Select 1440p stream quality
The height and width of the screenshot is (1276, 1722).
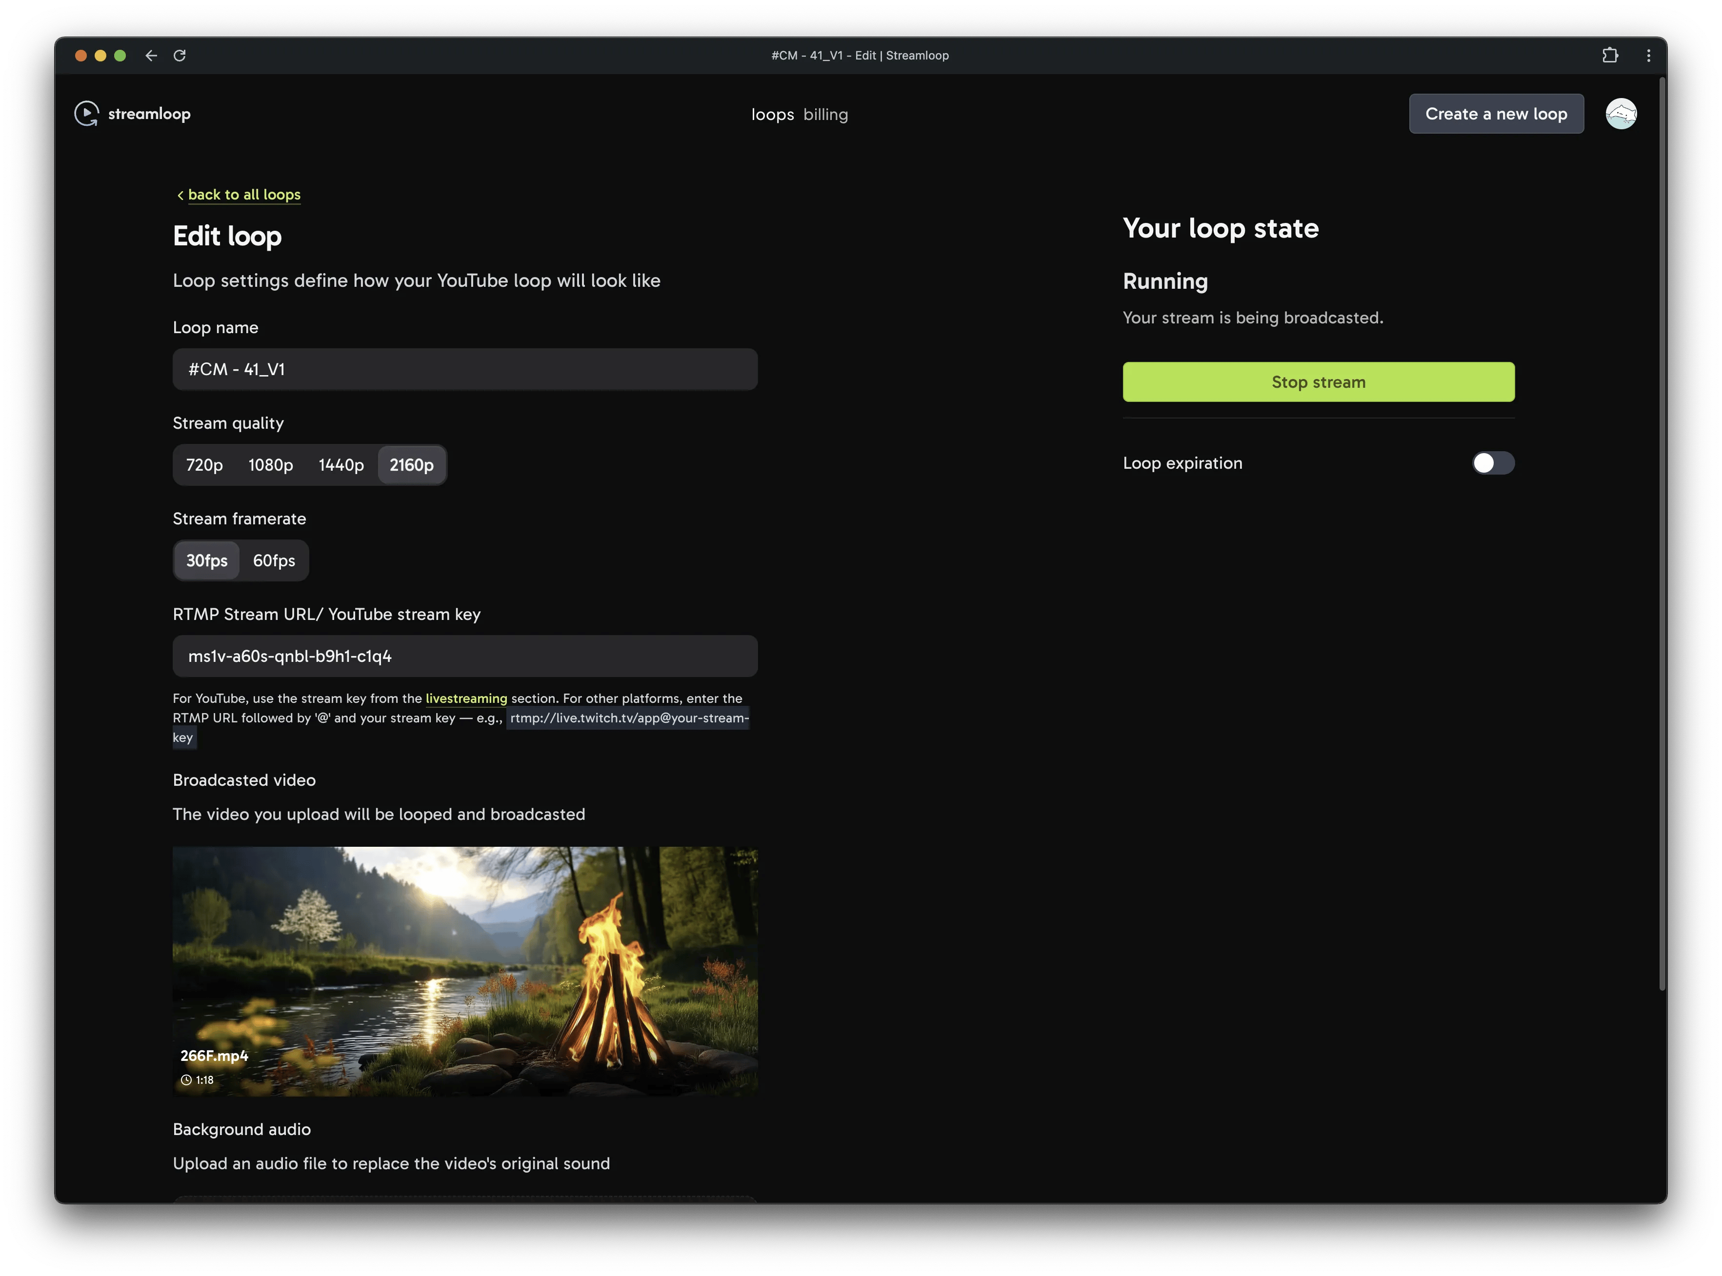pos(340,464)
